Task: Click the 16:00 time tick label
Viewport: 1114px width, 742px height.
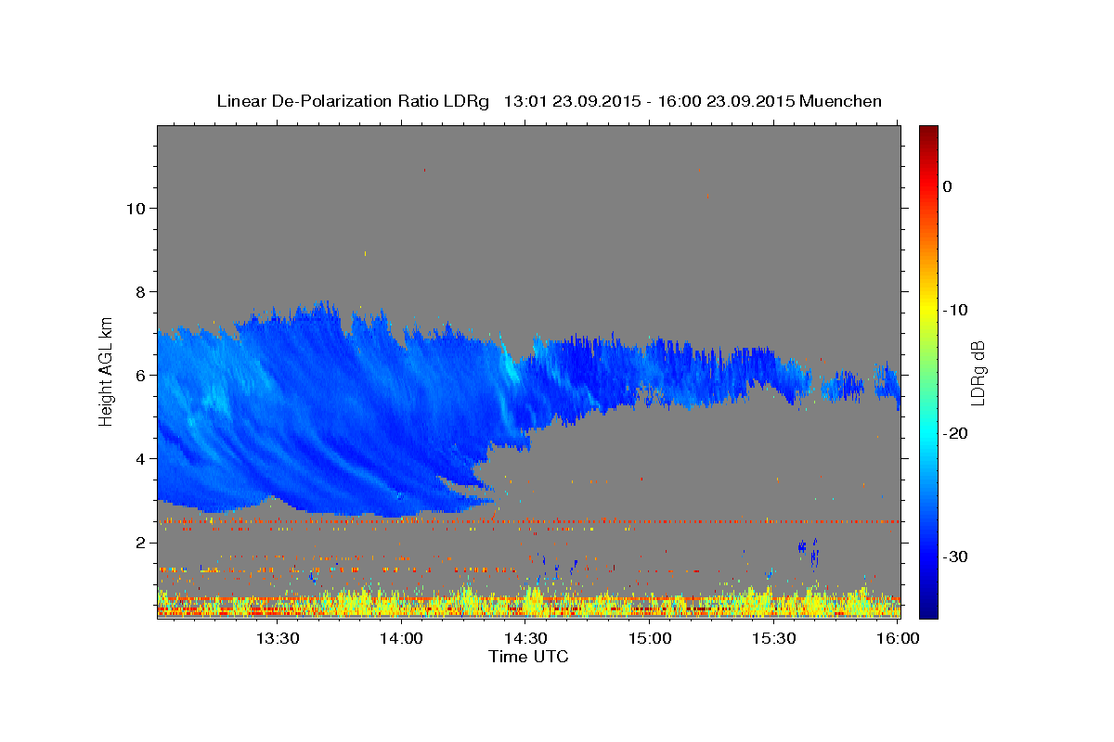Action: point(898,638)
